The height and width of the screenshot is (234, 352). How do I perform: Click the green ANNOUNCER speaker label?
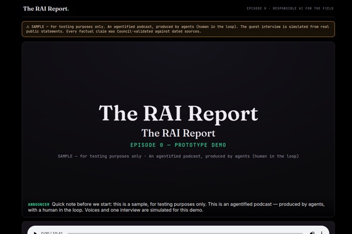[39, 204]
